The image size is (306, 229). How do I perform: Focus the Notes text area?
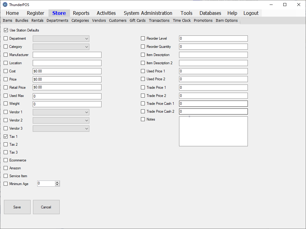tap(213, 131)
